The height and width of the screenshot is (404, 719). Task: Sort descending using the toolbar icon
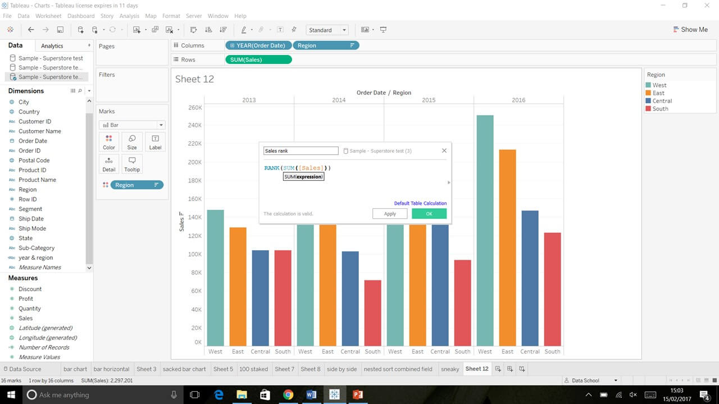(223, 30)
